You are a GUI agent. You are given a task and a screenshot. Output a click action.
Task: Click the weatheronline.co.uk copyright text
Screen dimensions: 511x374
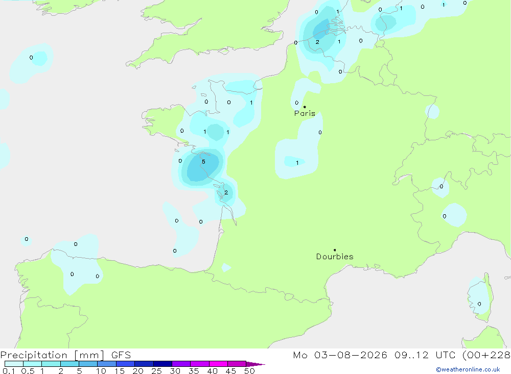468,369
